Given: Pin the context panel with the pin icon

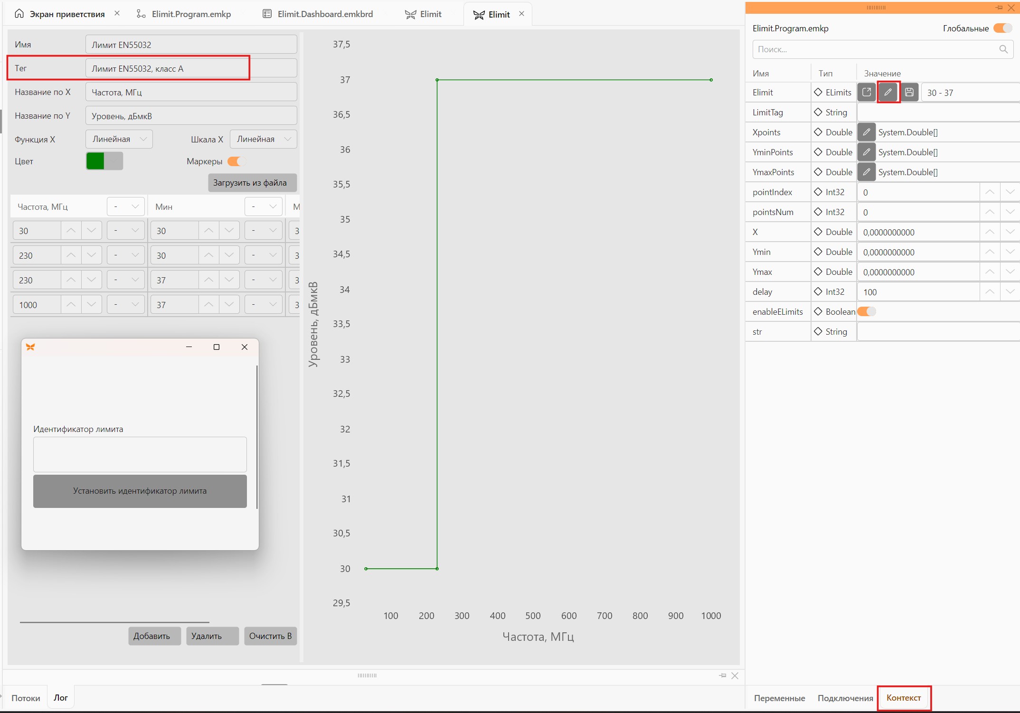Looking at the screenshot, I should tap(999, 8).
